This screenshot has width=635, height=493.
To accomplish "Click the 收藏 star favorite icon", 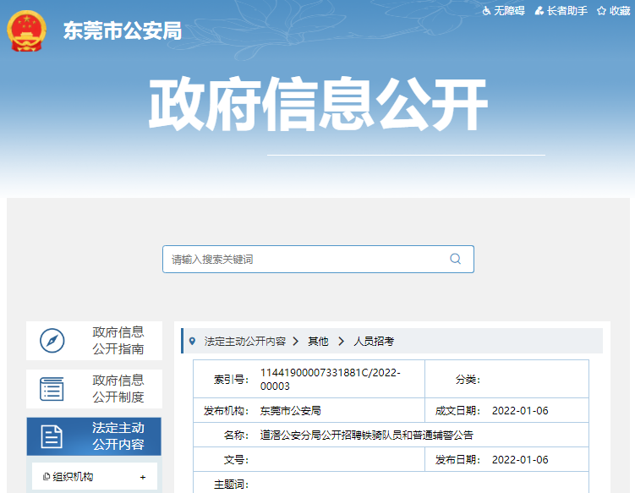I will point(601,11).
